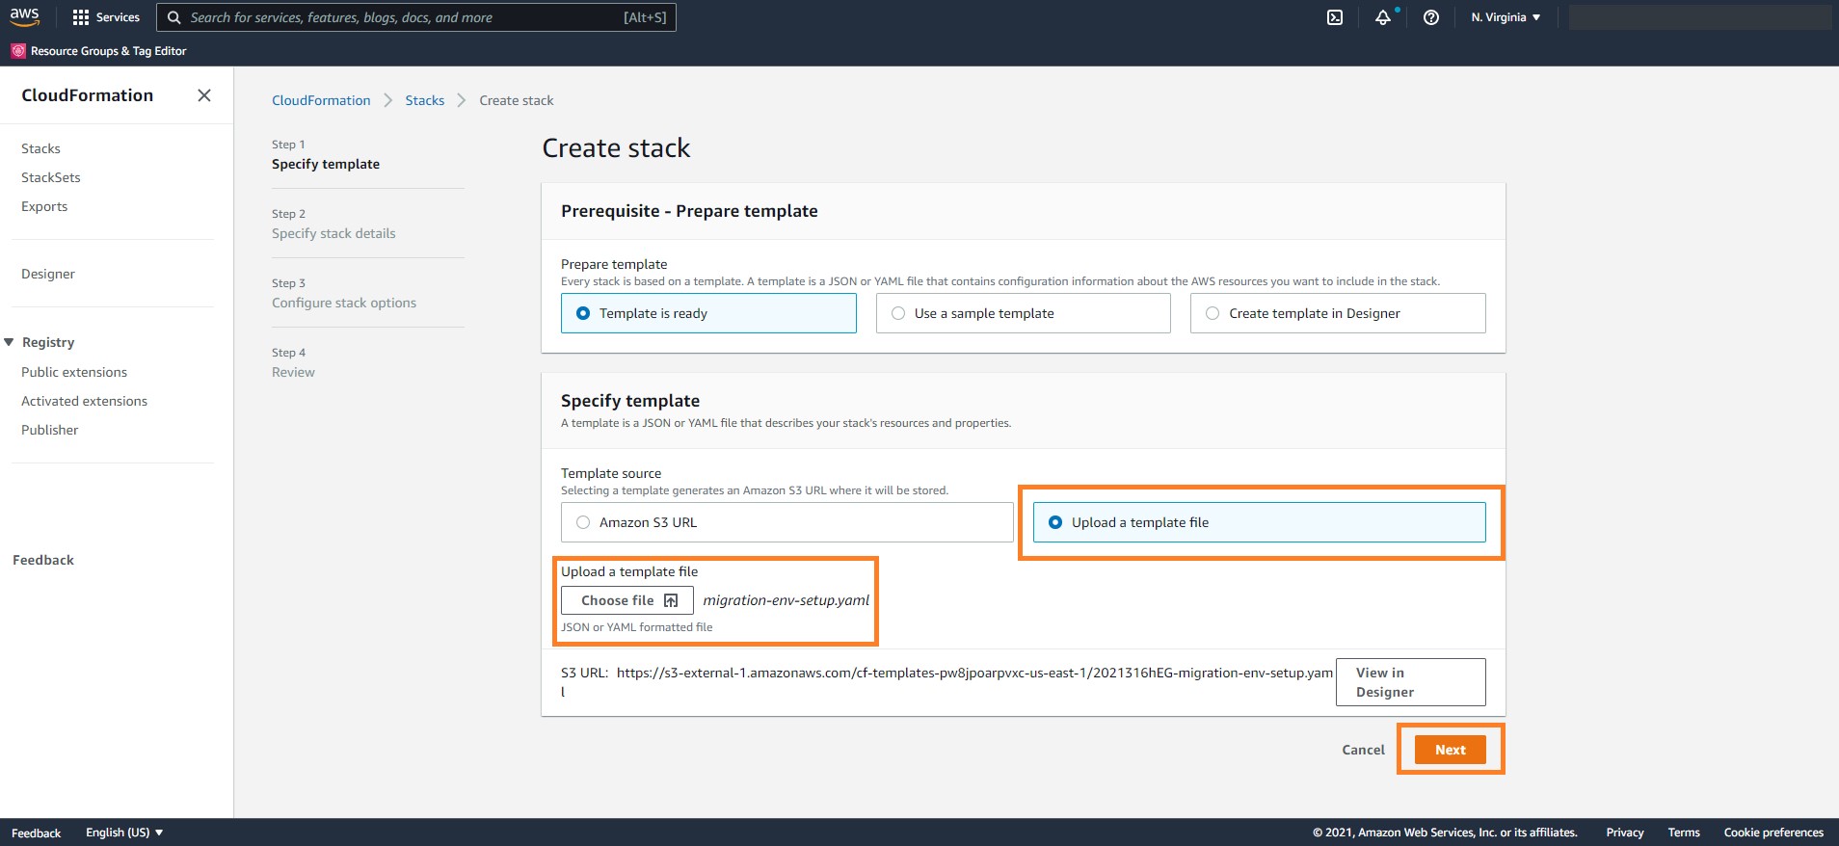Open Public extensions in the sidebar
The image size is (1839, 846).
point(74,372)
